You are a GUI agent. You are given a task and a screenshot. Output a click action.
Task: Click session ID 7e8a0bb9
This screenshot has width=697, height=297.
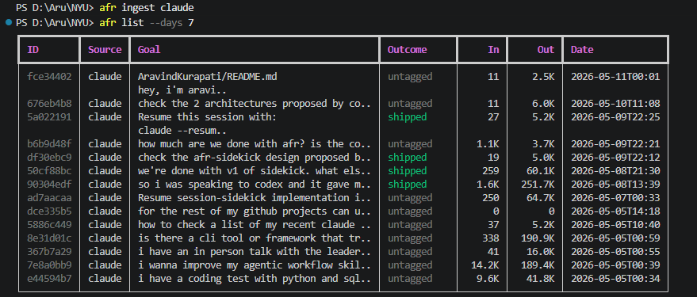tap(49, 265)
